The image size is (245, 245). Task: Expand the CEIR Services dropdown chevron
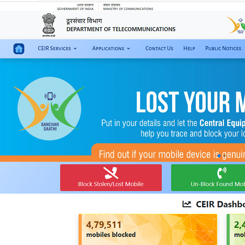[x=75, y=49]
